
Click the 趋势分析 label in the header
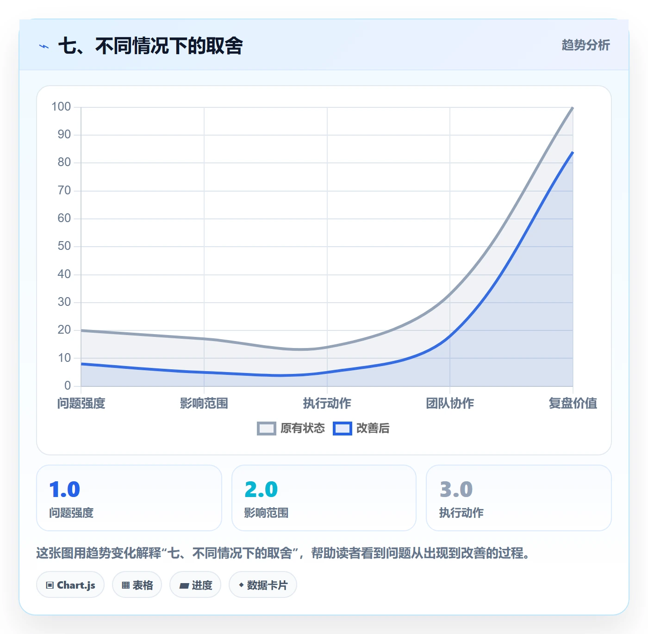tap(586, 45)
